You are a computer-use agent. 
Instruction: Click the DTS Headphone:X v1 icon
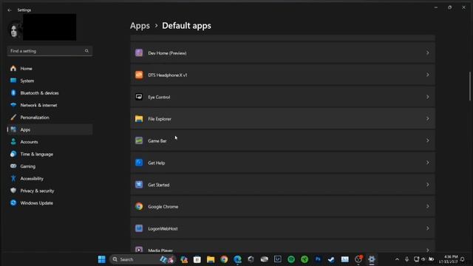coord(139,75)
